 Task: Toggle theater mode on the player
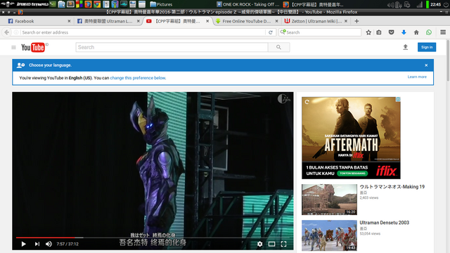271,244
